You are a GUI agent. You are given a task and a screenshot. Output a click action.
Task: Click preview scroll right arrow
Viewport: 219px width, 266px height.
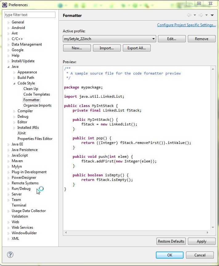point(208,233)
